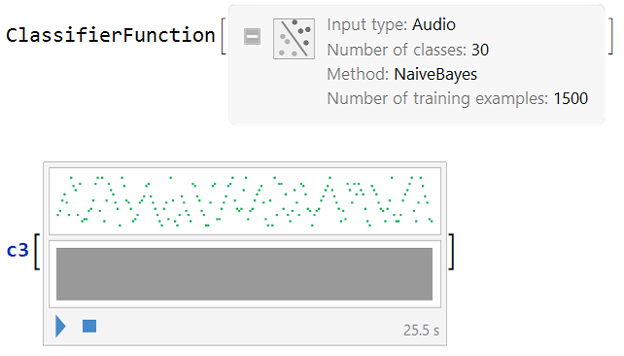
Task: Click the Method: NaiveBayes line
Action: pos(402,75)
